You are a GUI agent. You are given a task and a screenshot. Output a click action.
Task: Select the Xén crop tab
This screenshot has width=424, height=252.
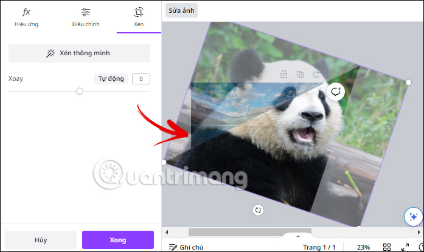pyautogui.click(x=139, y=17)
